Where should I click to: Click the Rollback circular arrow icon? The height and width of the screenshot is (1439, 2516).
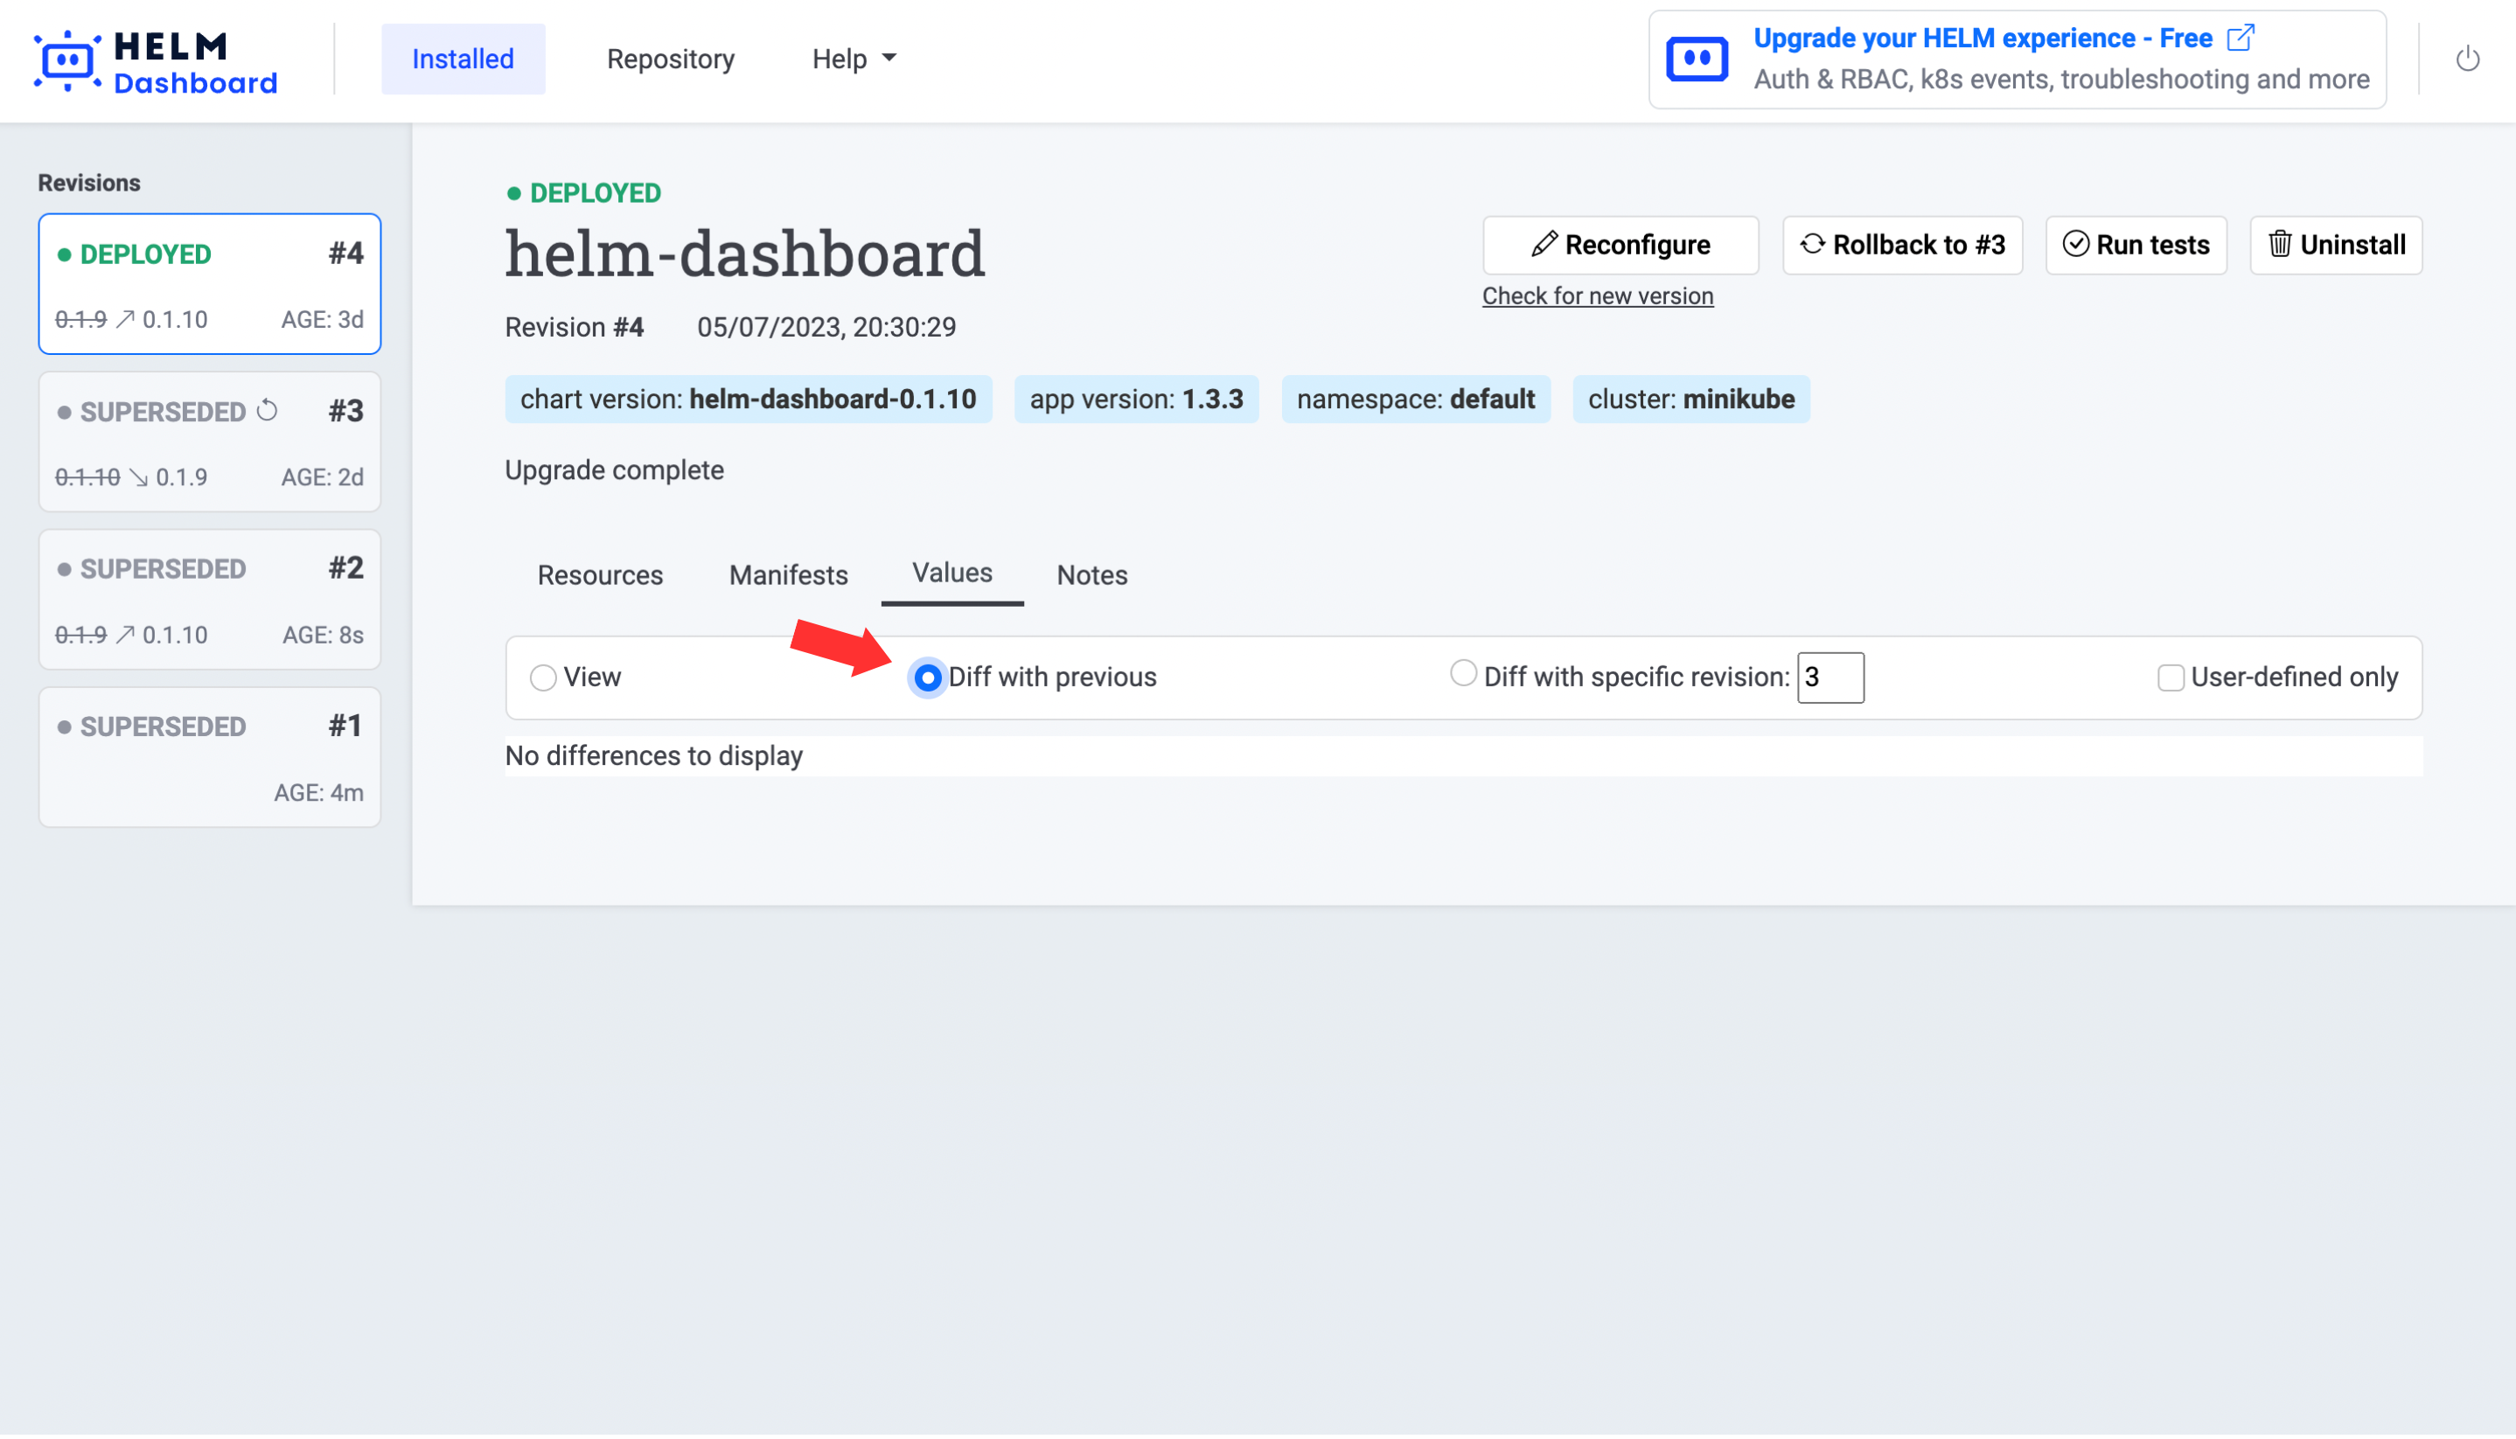pyautogui.click(x=1811, y=244)
